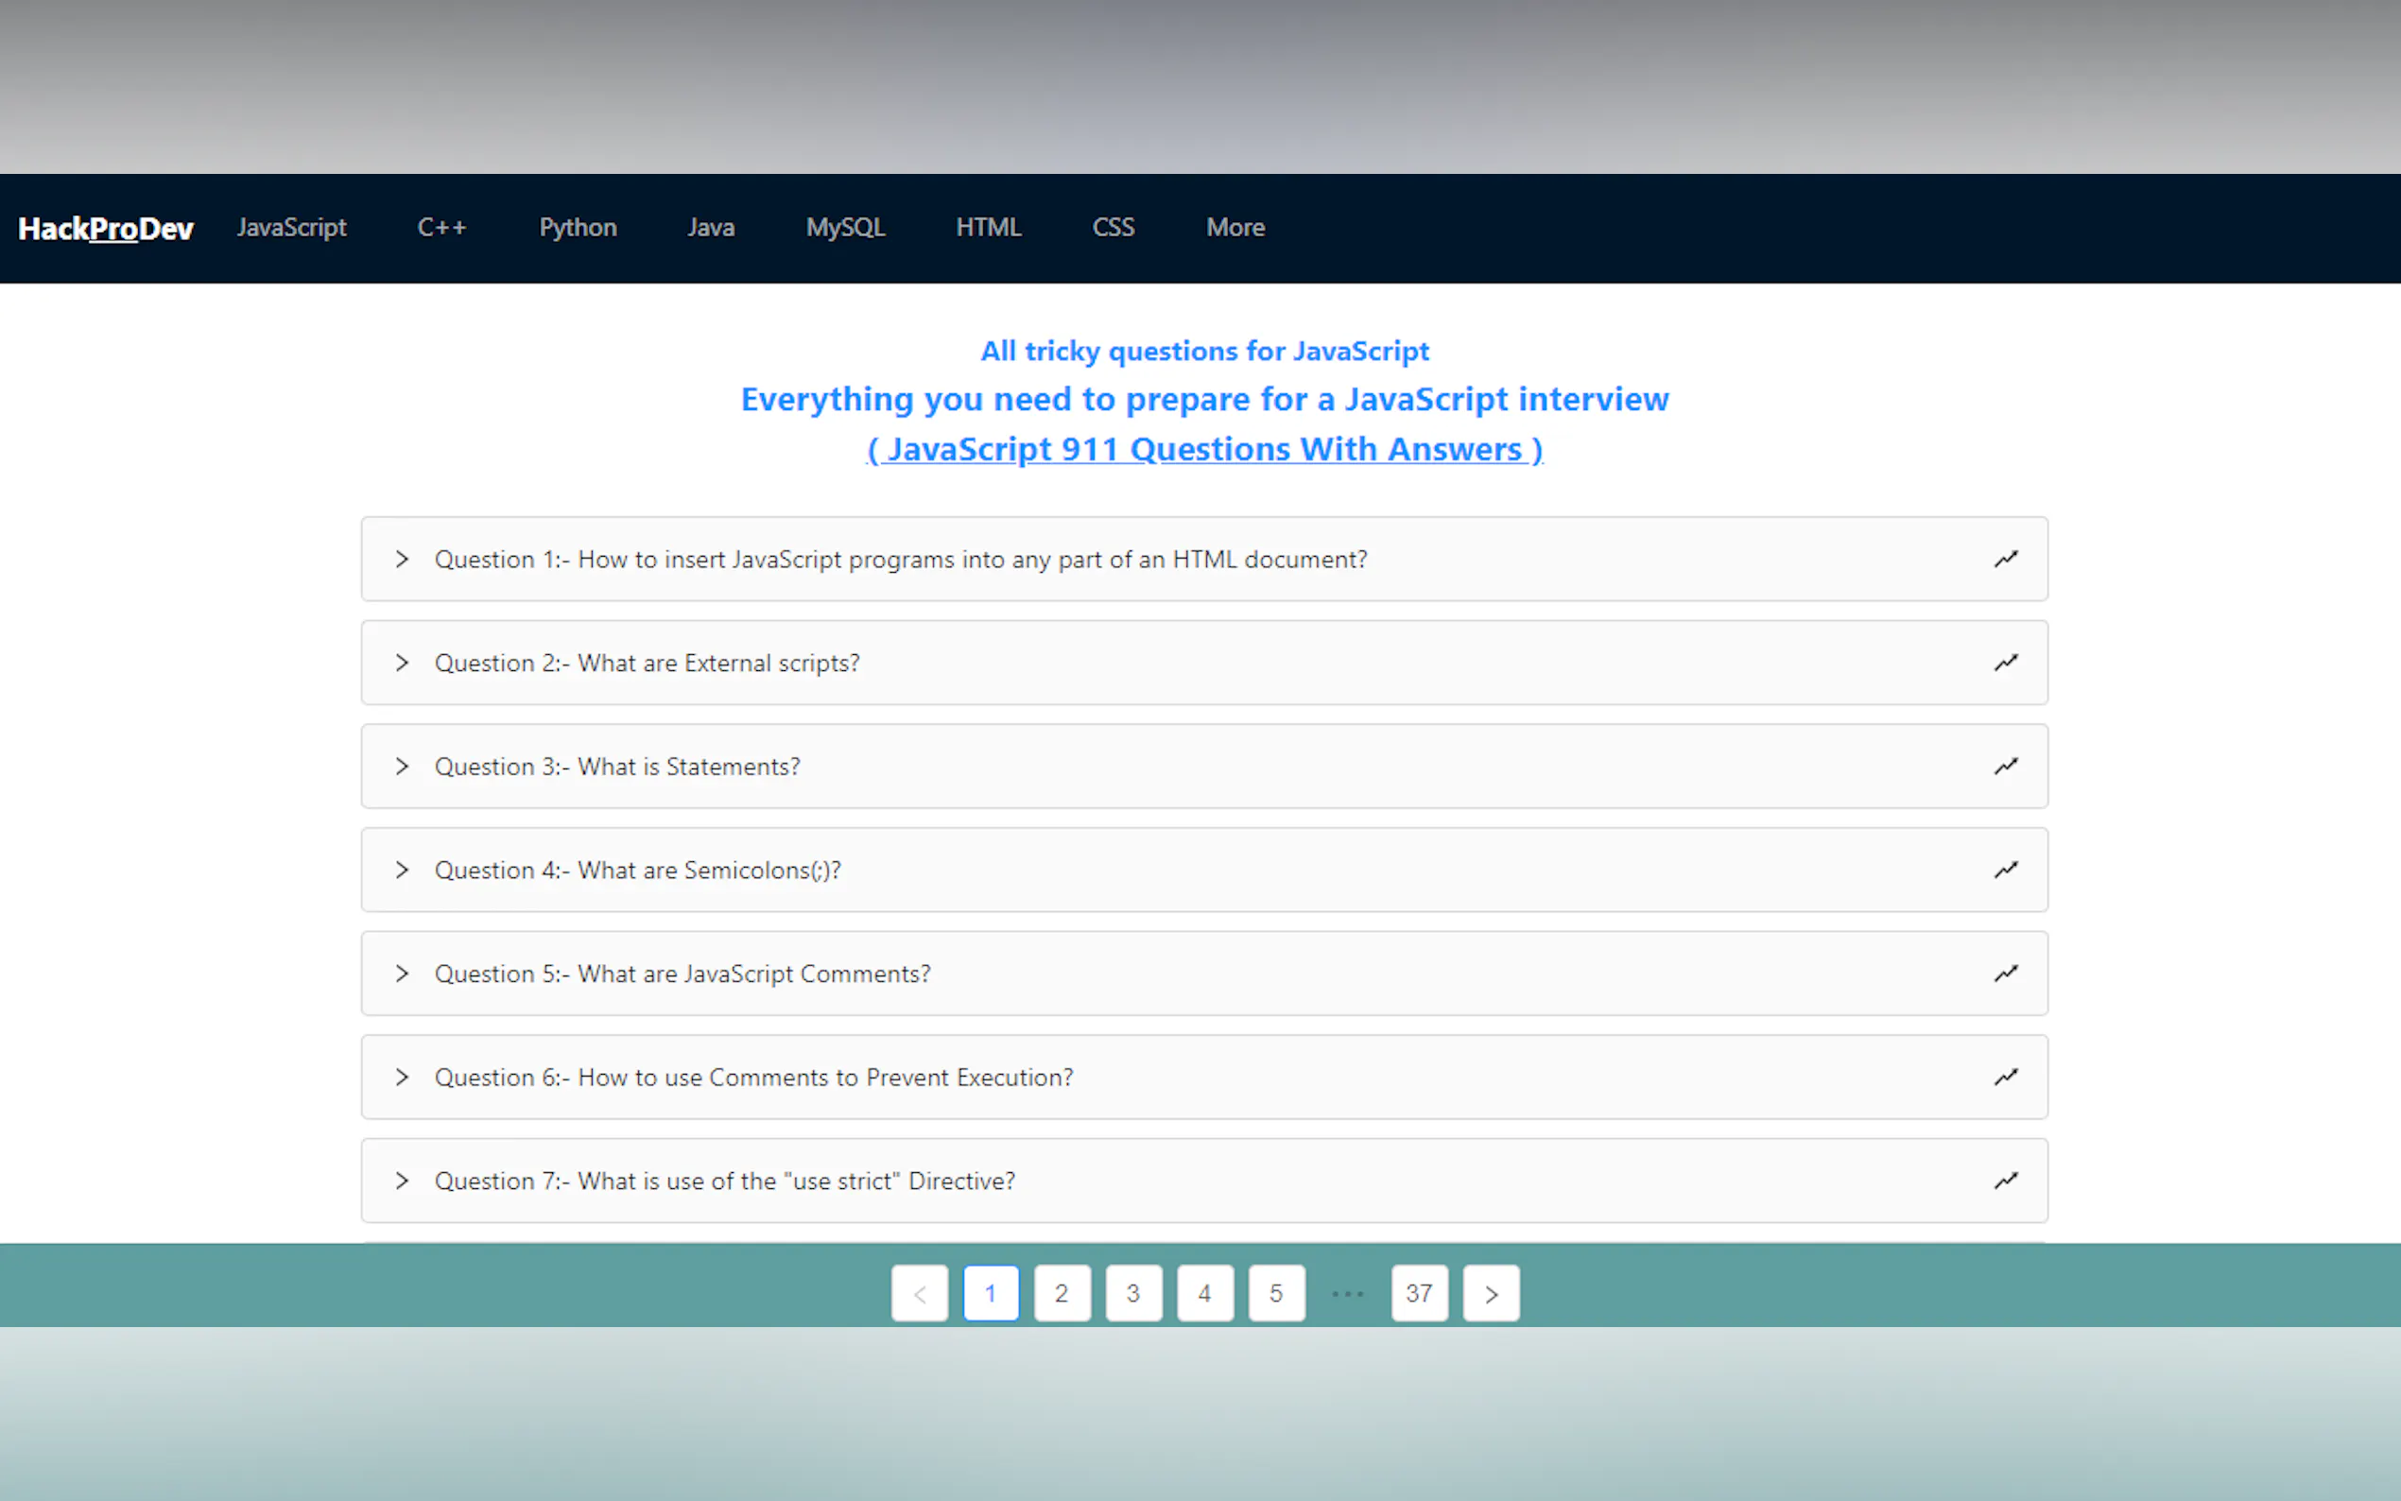Click text 'Question 4:- What are Semicolons(;)?'

638,871
